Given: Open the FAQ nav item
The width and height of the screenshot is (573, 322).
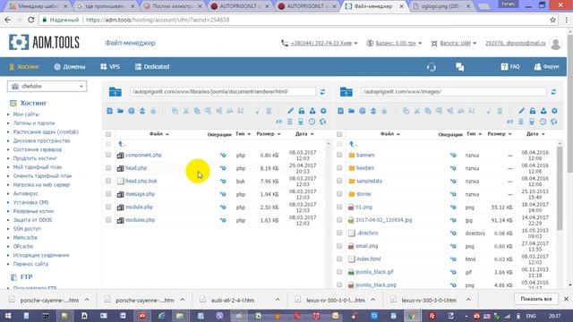Looking at the screenshot, I should (510, 67).
